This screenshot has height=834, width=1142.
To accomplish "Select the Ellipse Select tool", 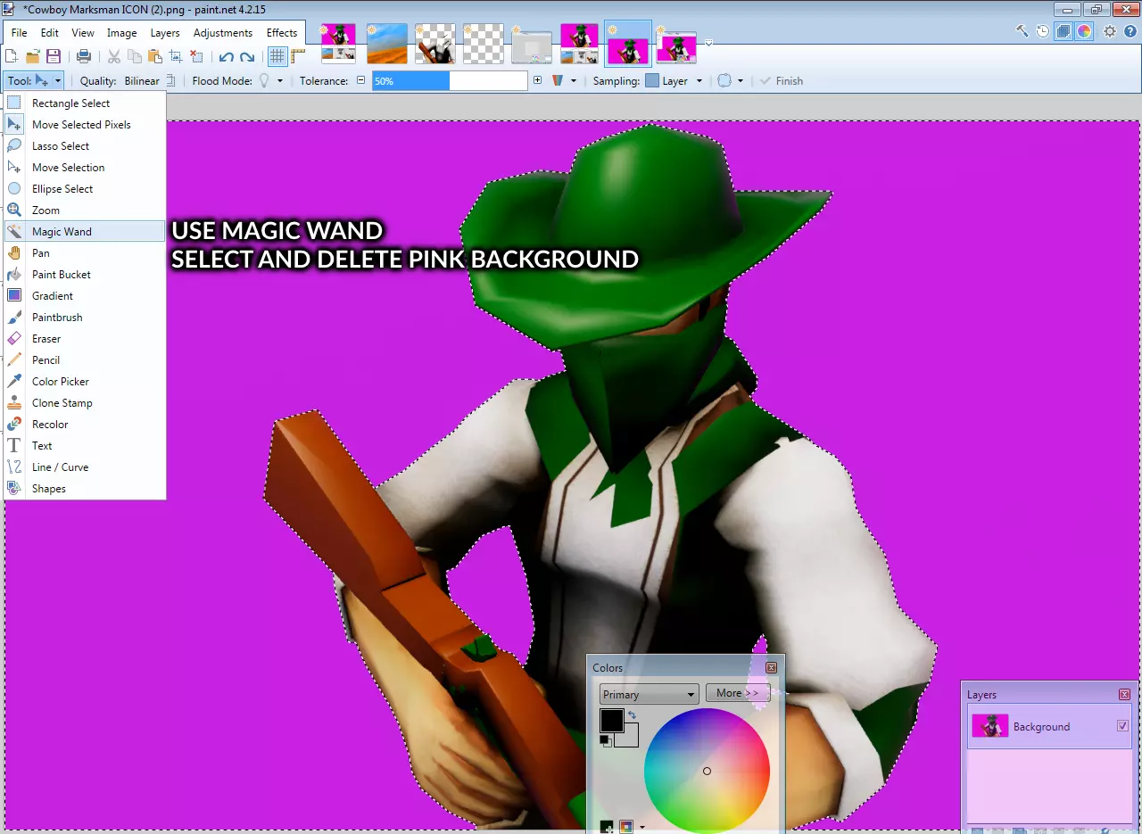I will coord(85,189).
